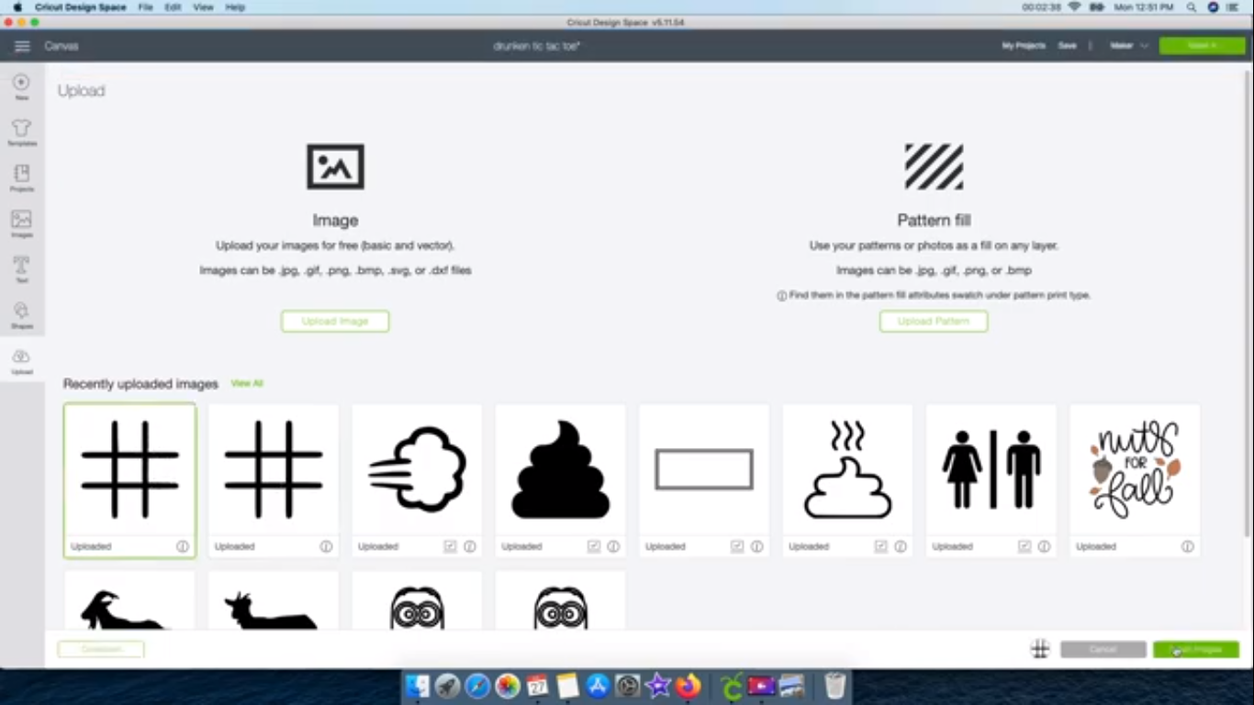This screenshot has height=705, width=1254.
Task: Launch Firefox from the dock
Action: pos(688,686)
